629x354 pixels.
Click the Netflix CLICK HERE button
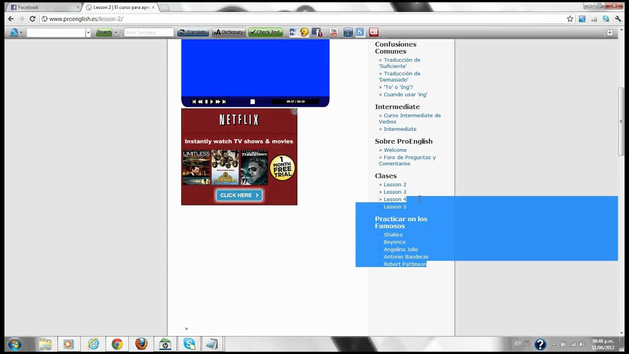(x=239, y=195)
